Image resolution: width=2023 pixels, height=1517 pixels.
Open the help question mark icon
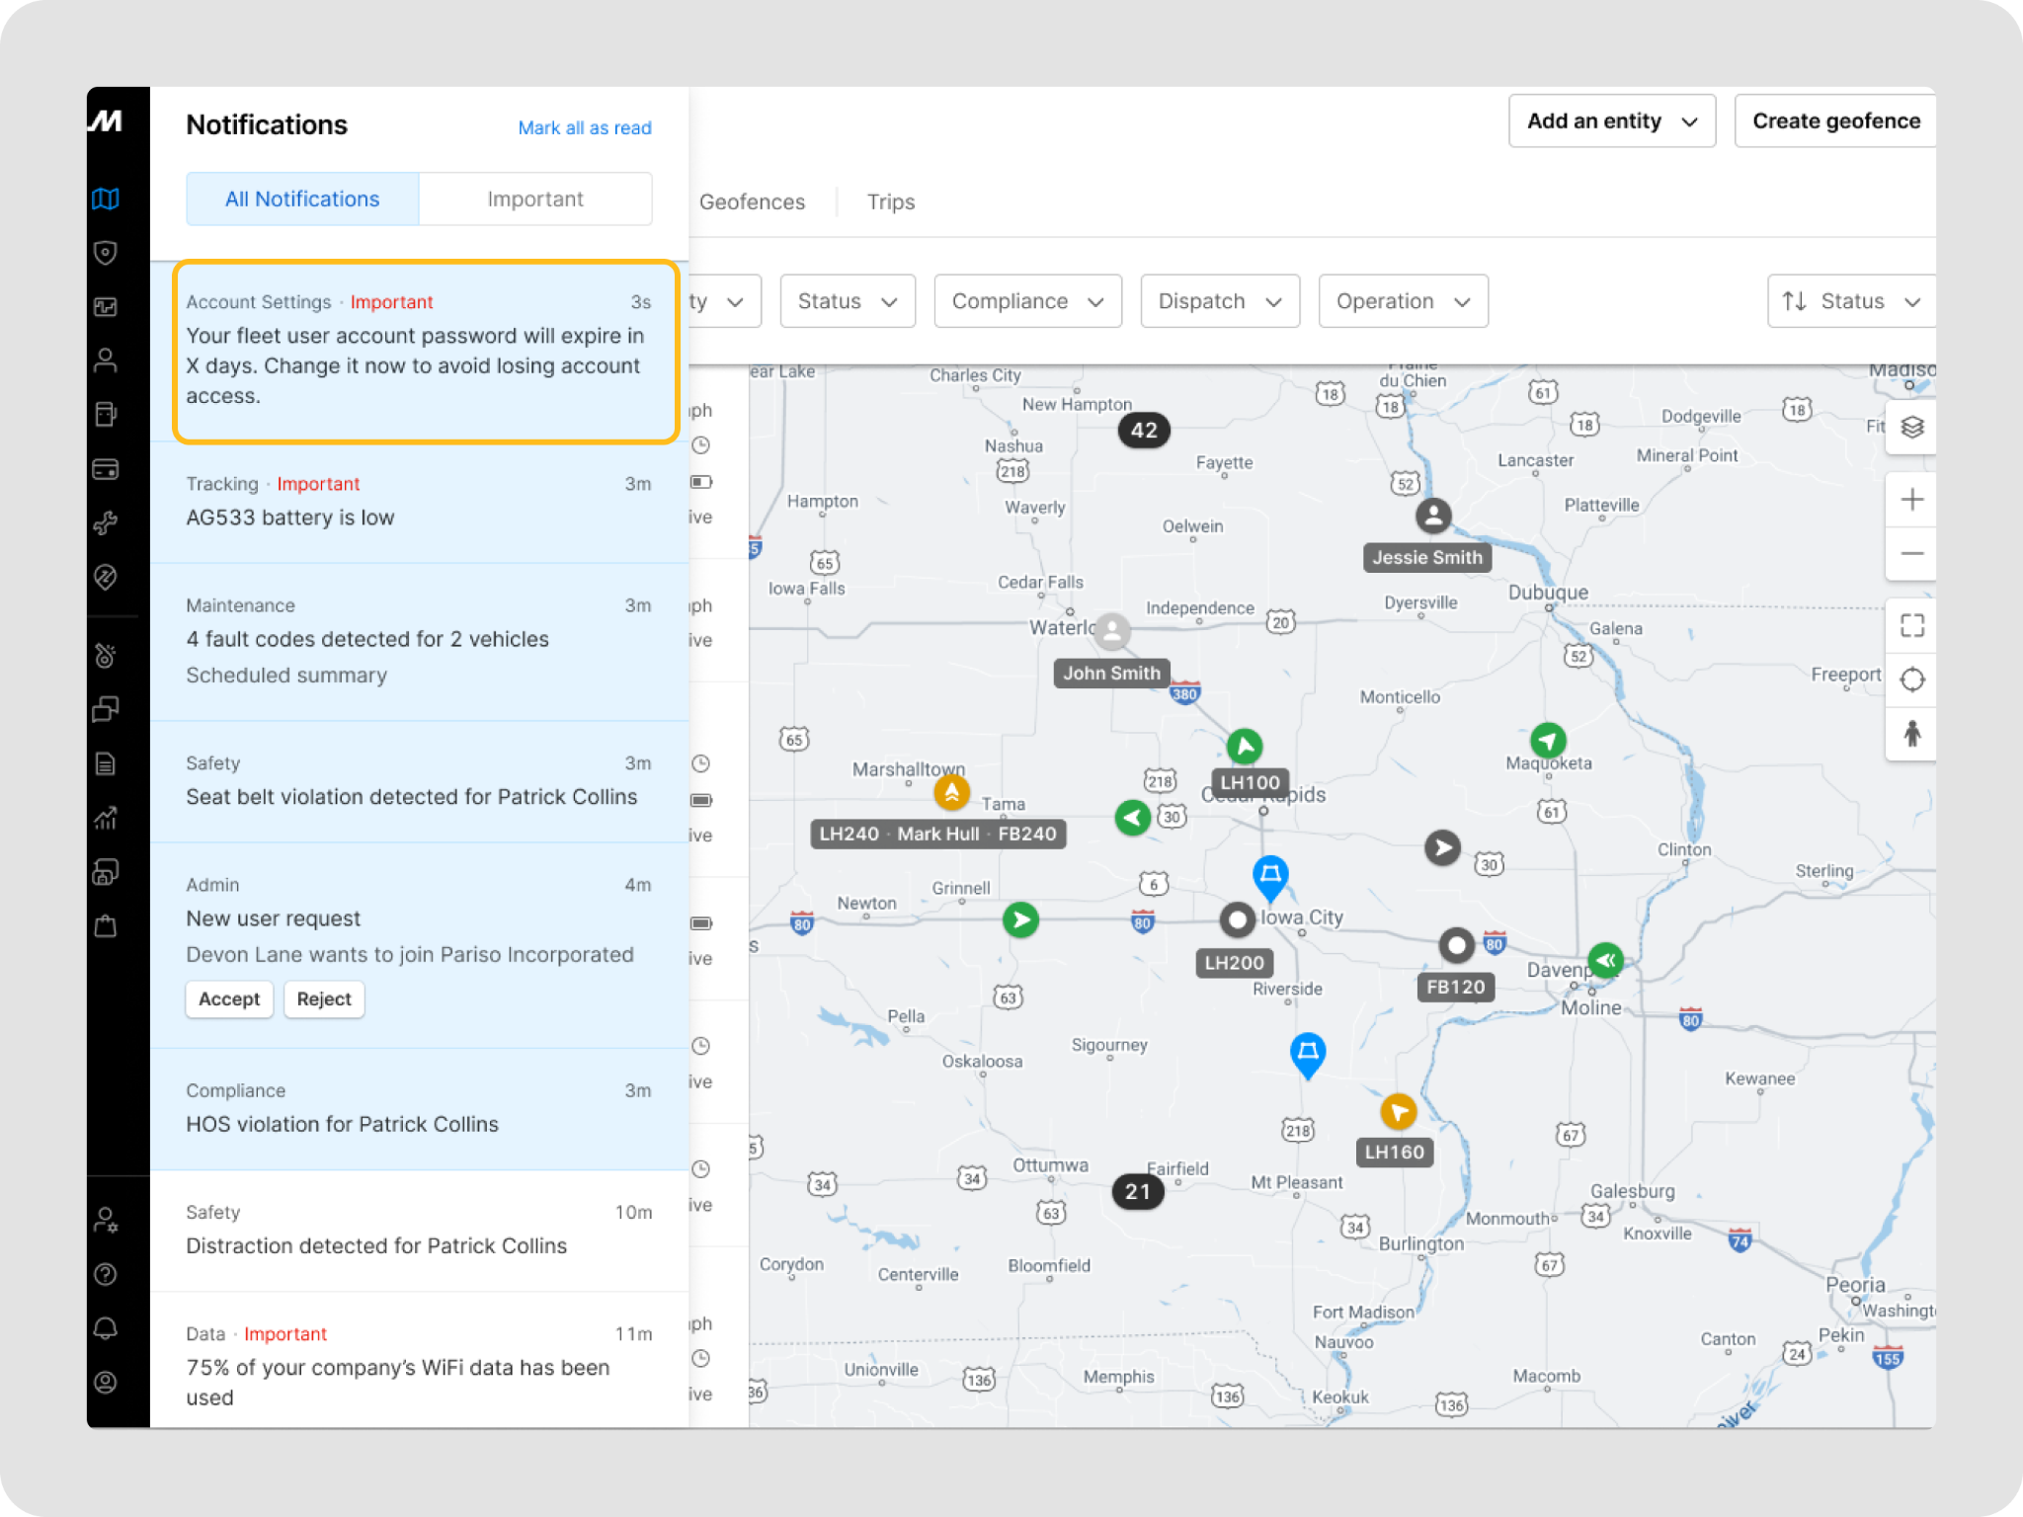106,1274
